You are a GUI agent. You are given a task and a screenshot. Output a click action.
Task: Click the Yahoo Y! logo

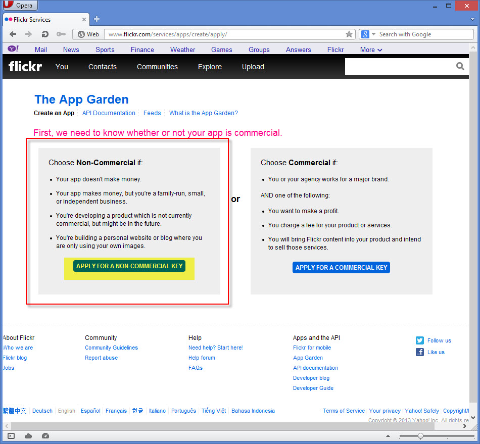click(13, 48)
